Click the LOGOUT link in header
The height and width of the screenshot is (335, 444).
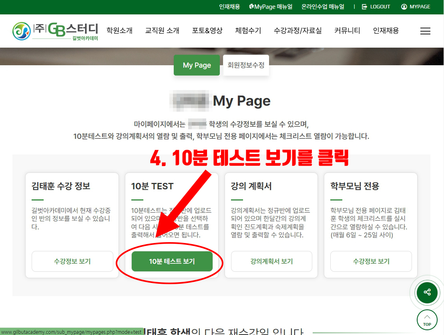376,7
